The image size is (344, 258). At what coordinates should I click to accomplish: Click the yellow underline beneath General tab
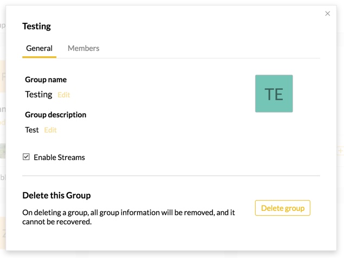[x=39, y=57]
